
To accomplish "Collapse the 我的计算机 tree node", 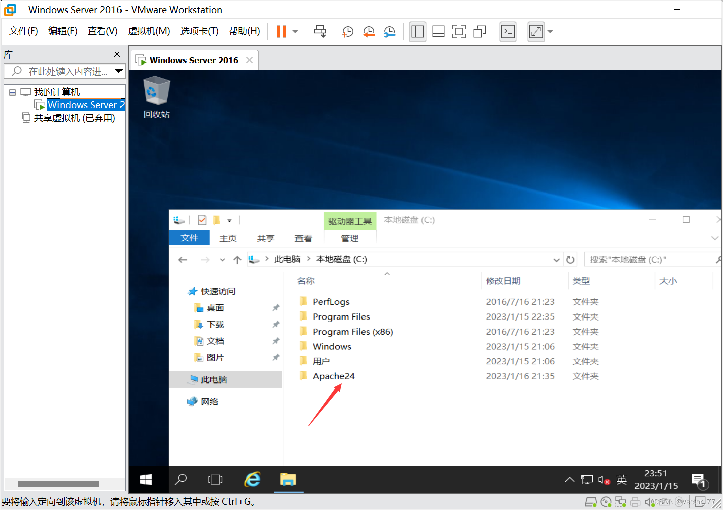I will coord(12,92).
